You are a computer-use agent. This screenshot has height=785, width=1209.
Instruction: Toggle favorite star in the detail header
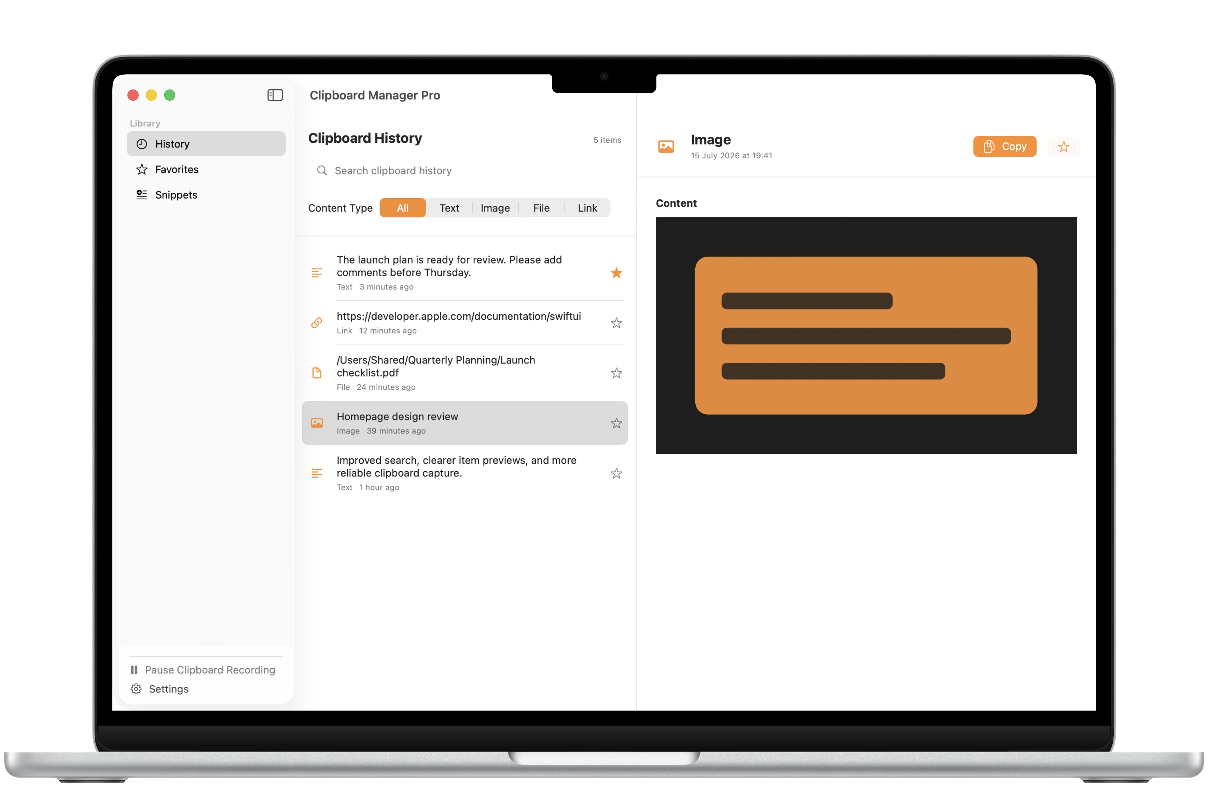coord(1063,147)
